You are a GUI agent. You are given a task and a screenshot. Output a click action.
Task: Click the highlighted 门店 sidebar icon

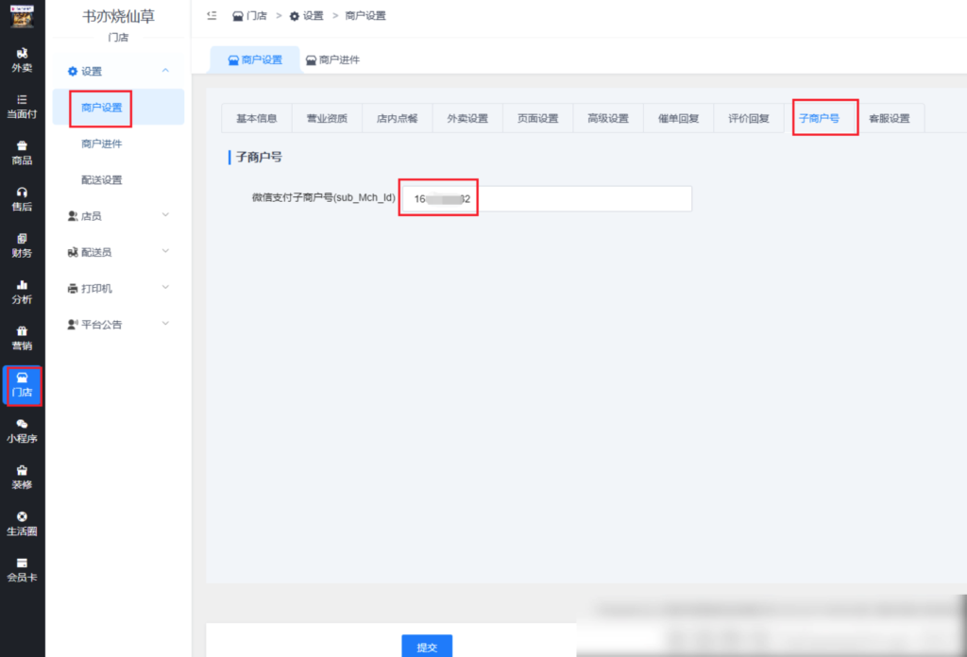point(21,385)
